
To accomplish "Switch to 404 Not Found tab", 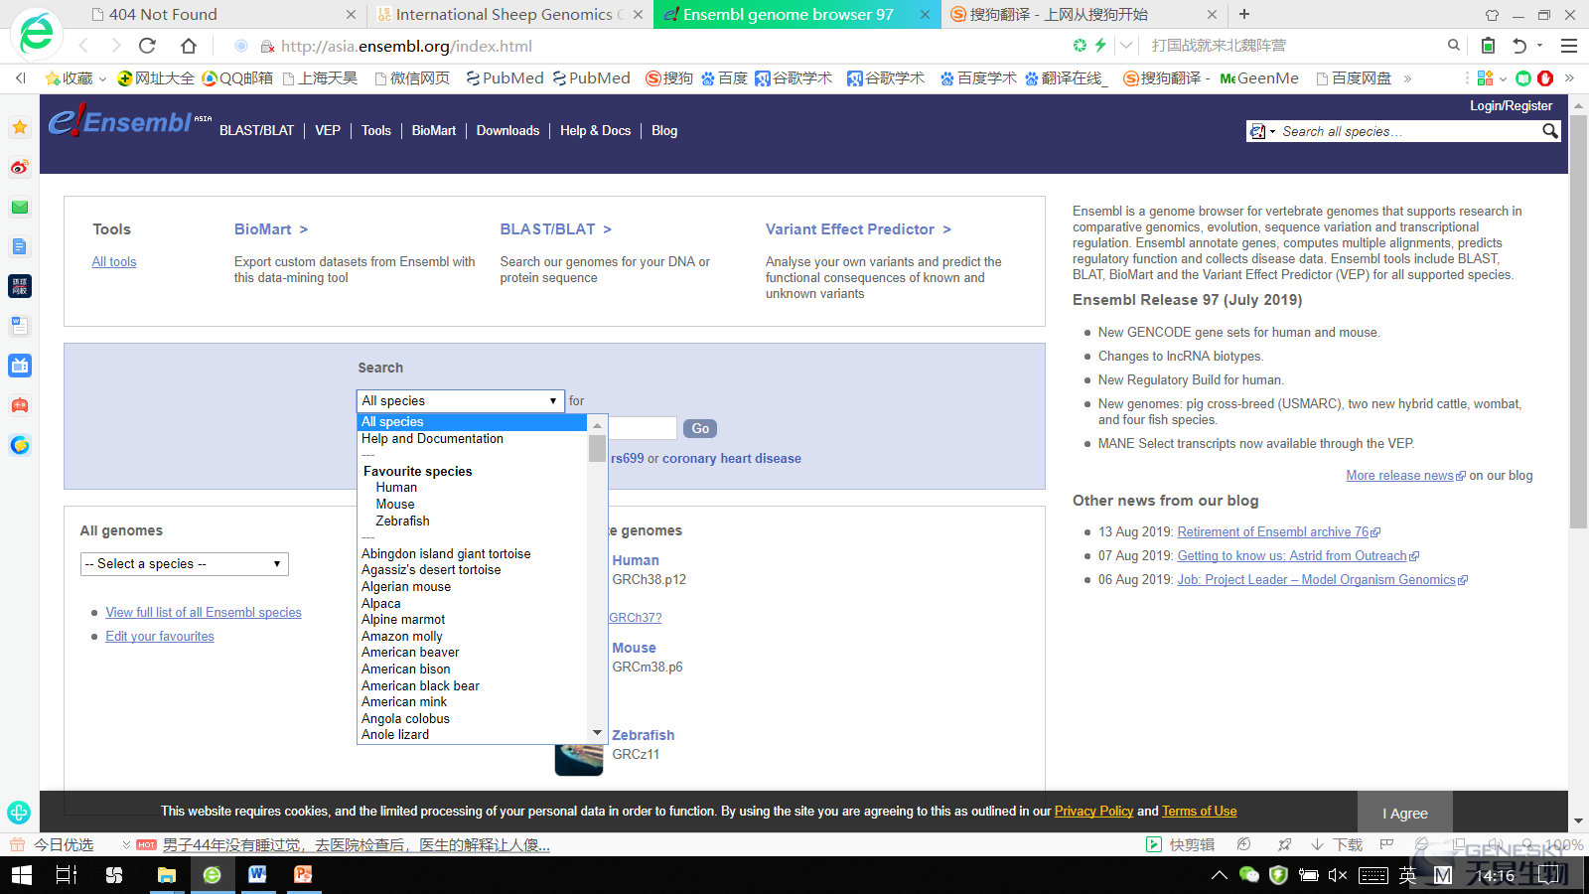I will click(x=223, y=14).
